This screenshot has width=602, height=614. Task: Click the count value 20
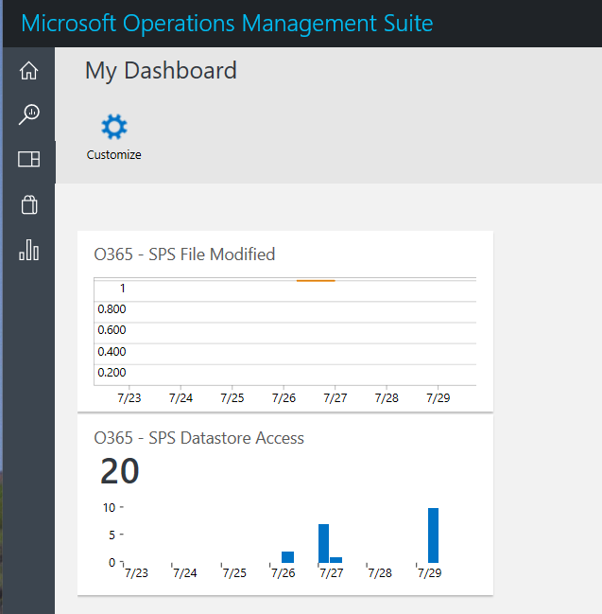point(120,471)
